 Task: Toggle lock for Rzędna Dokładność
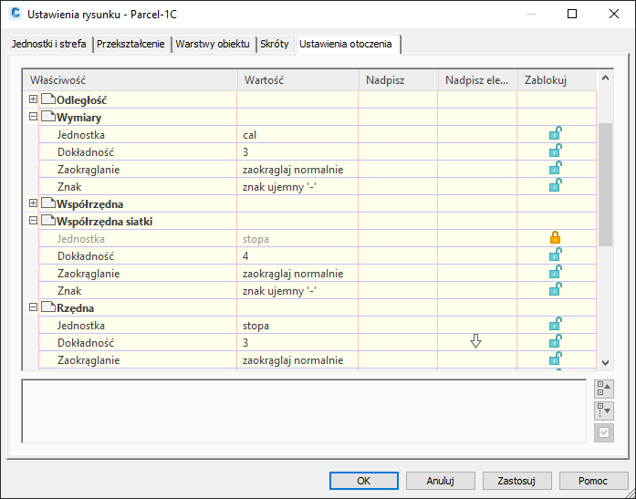pyautogui.click(x=555, y=342)
